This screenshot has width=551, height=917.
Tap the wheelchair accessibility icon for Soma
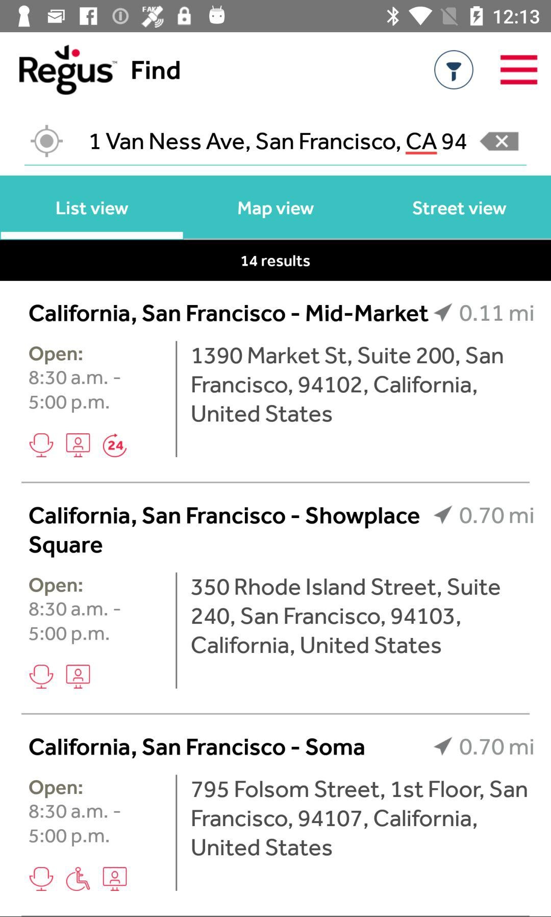coord(78,879)
